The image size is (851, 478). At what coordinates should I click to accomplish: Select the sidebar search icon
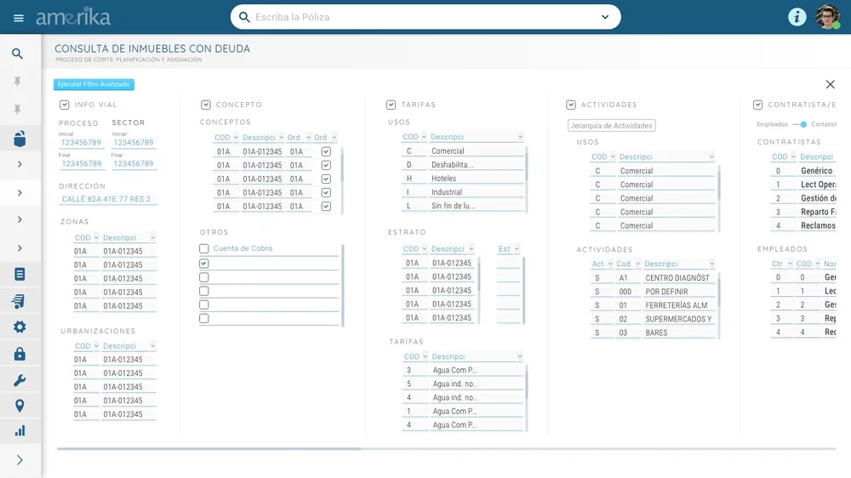pos(17,54)
